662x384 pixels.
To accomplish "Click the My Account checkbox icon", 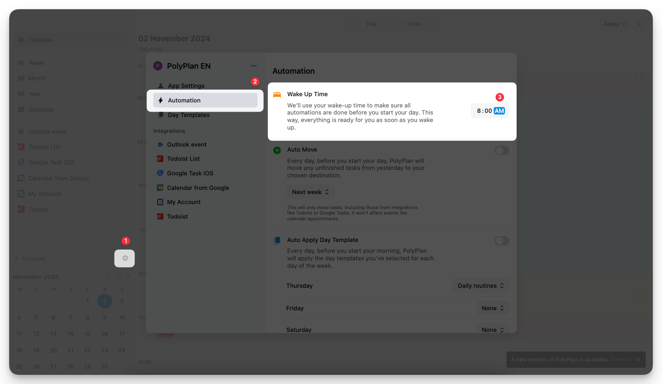I will [160, 202].
